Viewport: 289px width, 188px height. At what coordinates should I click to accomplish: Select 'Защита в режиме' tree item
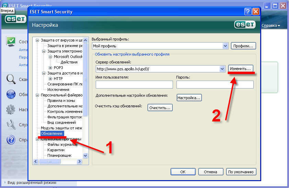click(x=65, y=46)
